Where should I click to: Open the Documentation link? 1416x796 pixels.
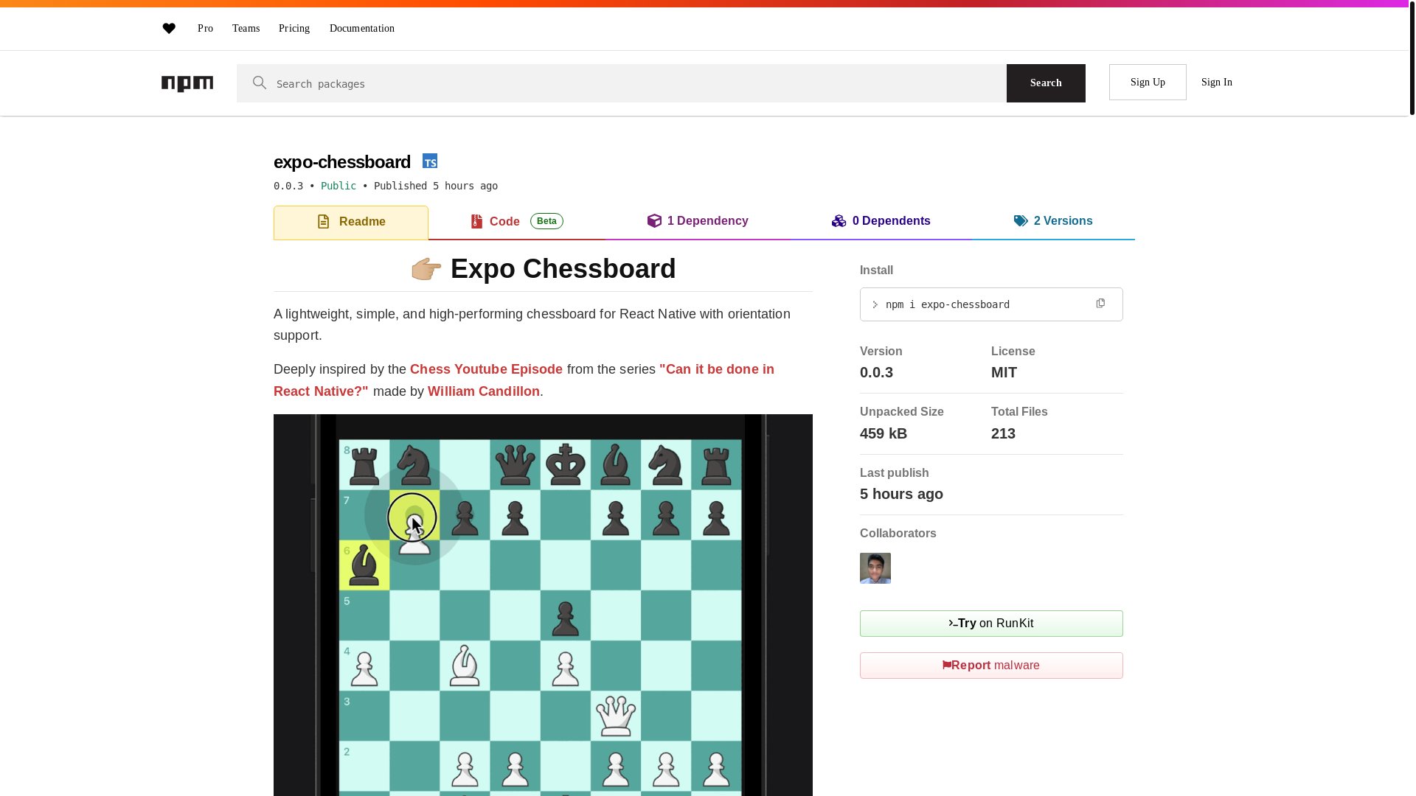click(362, 29)
